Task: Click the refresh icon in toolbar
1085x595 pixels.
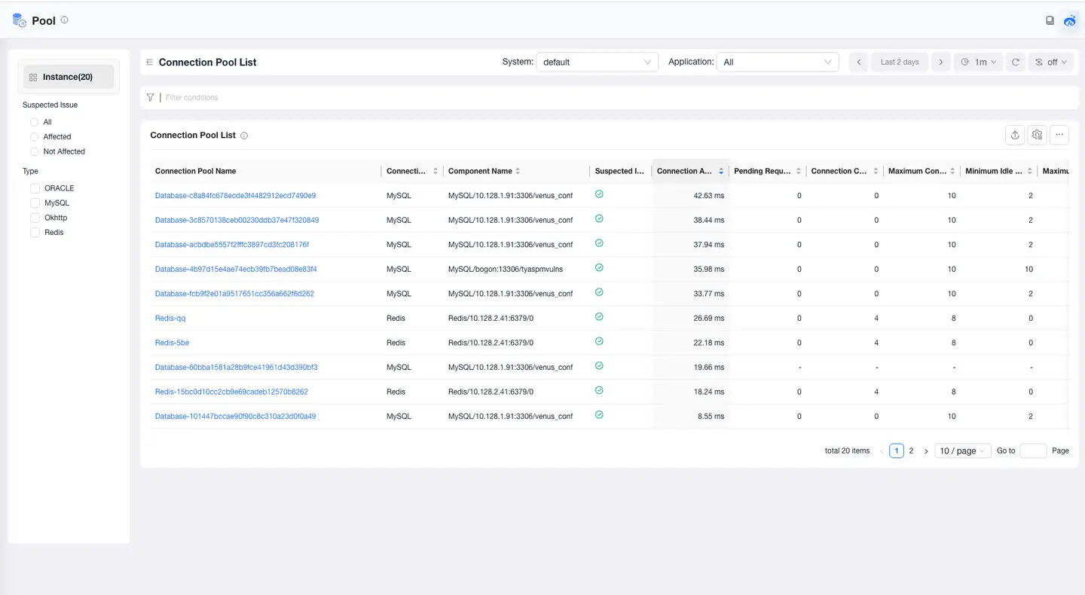Action: [x=1016, y=63]
